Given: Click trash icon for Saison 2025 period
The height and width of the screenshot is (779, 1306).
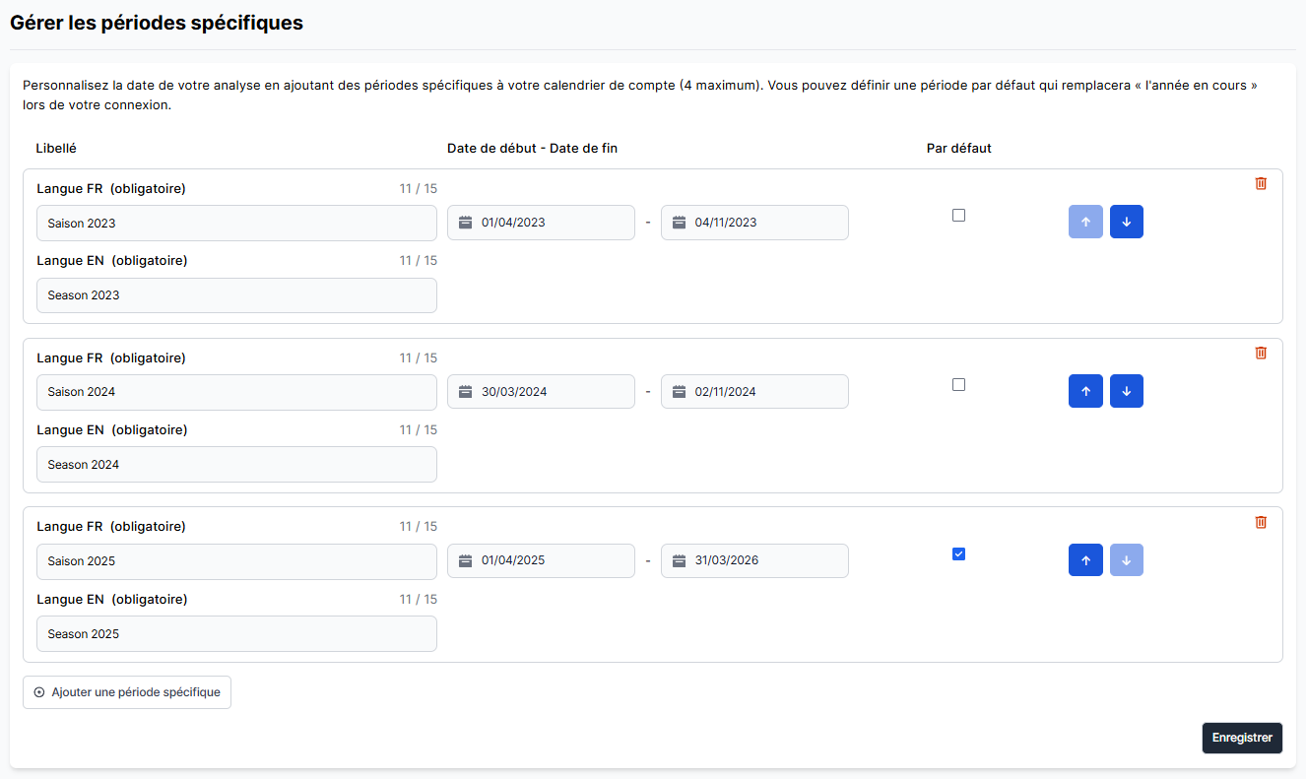Looking at the screenshot, I should [x=1261, y=522].
